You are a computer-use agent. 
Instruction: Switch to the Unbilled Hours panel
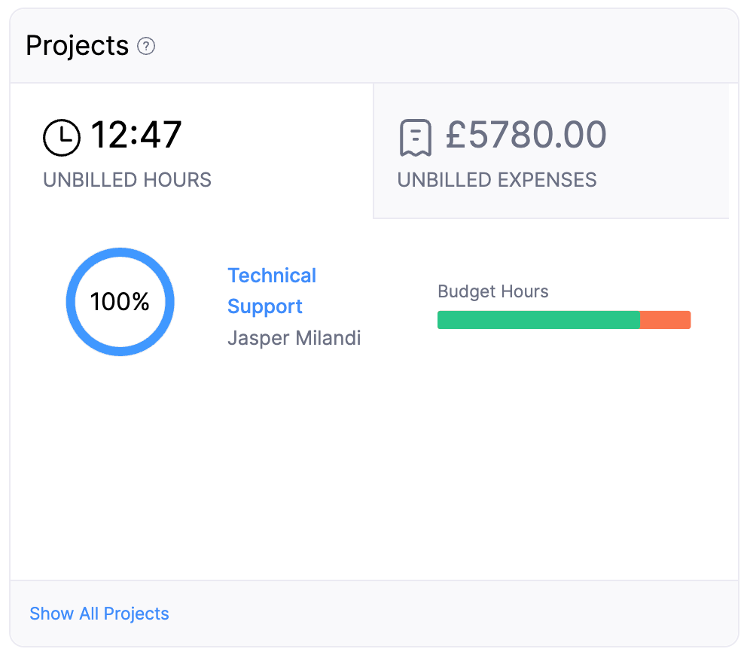pyautogui.click(x=188, y=151)
